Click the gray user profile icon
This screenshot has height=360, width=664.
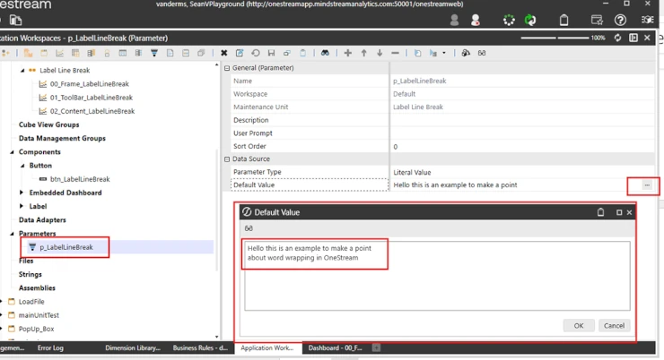(454, 20)
